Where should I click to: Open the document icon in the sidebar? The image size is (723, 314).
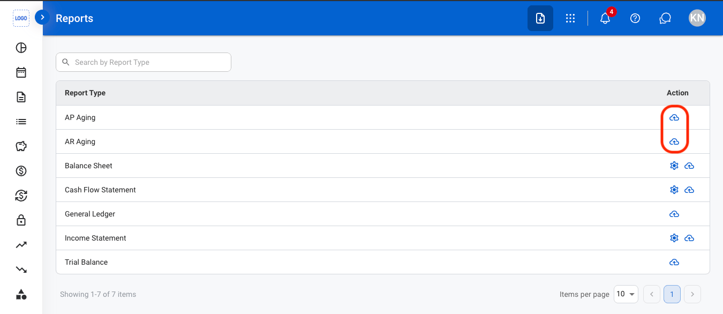click(x=21, y=97)
